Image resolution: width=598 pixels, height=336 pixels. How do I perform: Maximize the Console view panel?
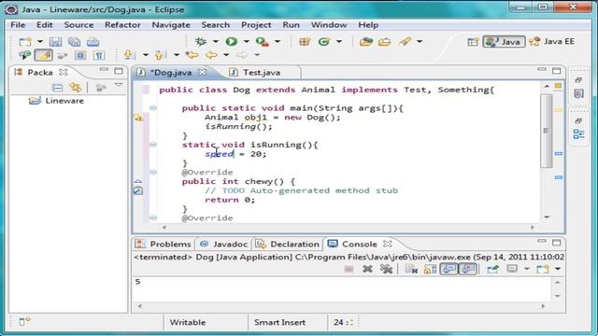(x=557, y=243)
